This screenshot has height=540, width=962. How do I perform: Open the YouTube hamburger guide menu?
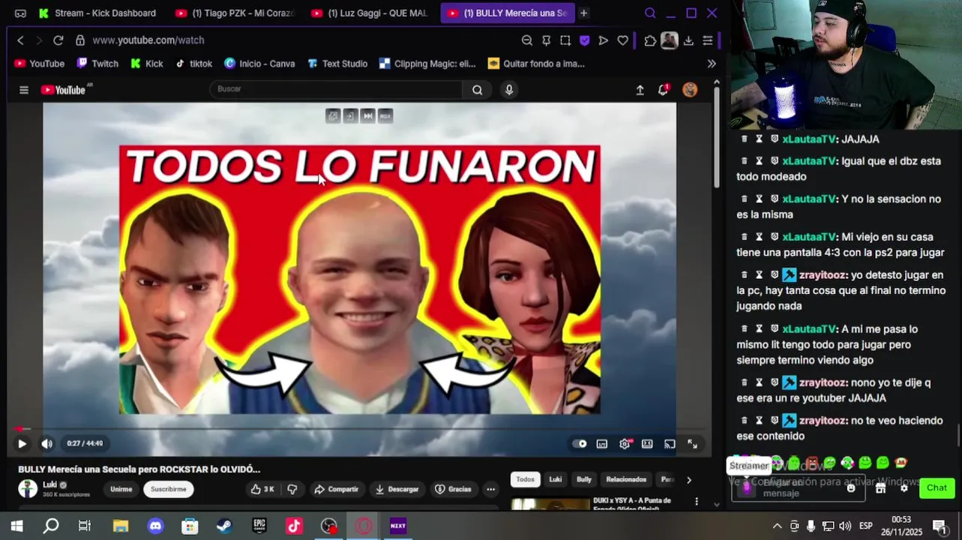[24, 90]
